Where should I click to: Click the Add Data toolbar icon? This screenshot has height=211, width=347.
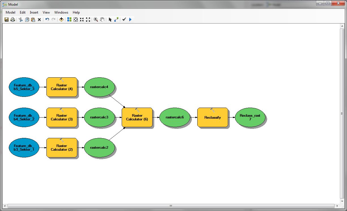tap(61, 20)
